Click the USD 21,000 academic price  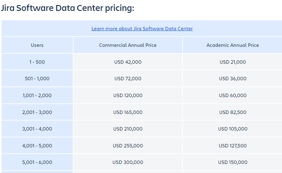pos(233,62)
